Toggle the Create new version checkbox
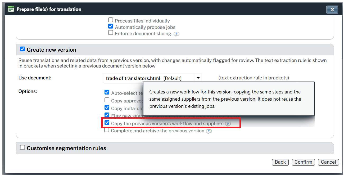344x175 pixels. click(x=22, y=49)
